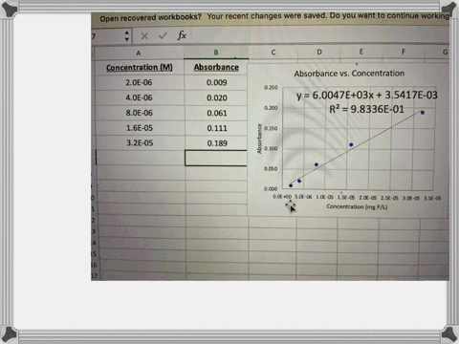The height and width of the screenshot is (344, 459).
Task: Click the confirm checkmark in formula bar
Action: [163, 35]
